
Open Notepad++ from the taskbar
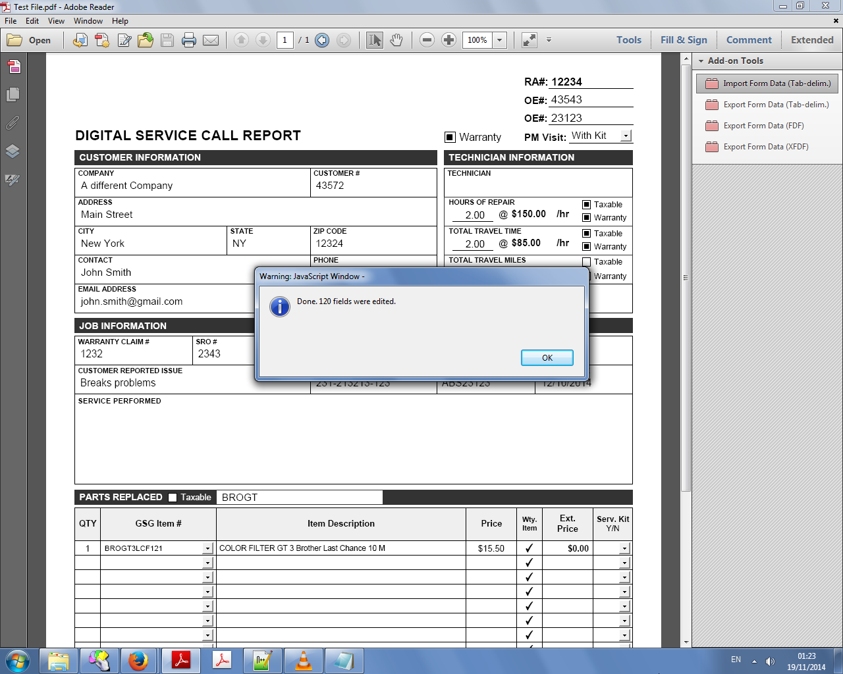[263, 660]
